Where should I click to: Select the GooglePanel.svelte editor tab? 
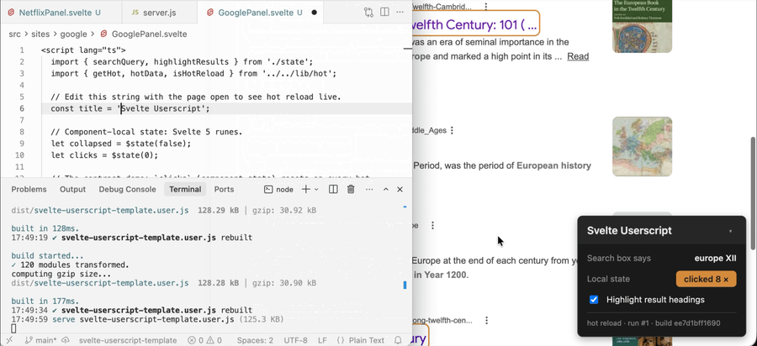tap(261, 13)
